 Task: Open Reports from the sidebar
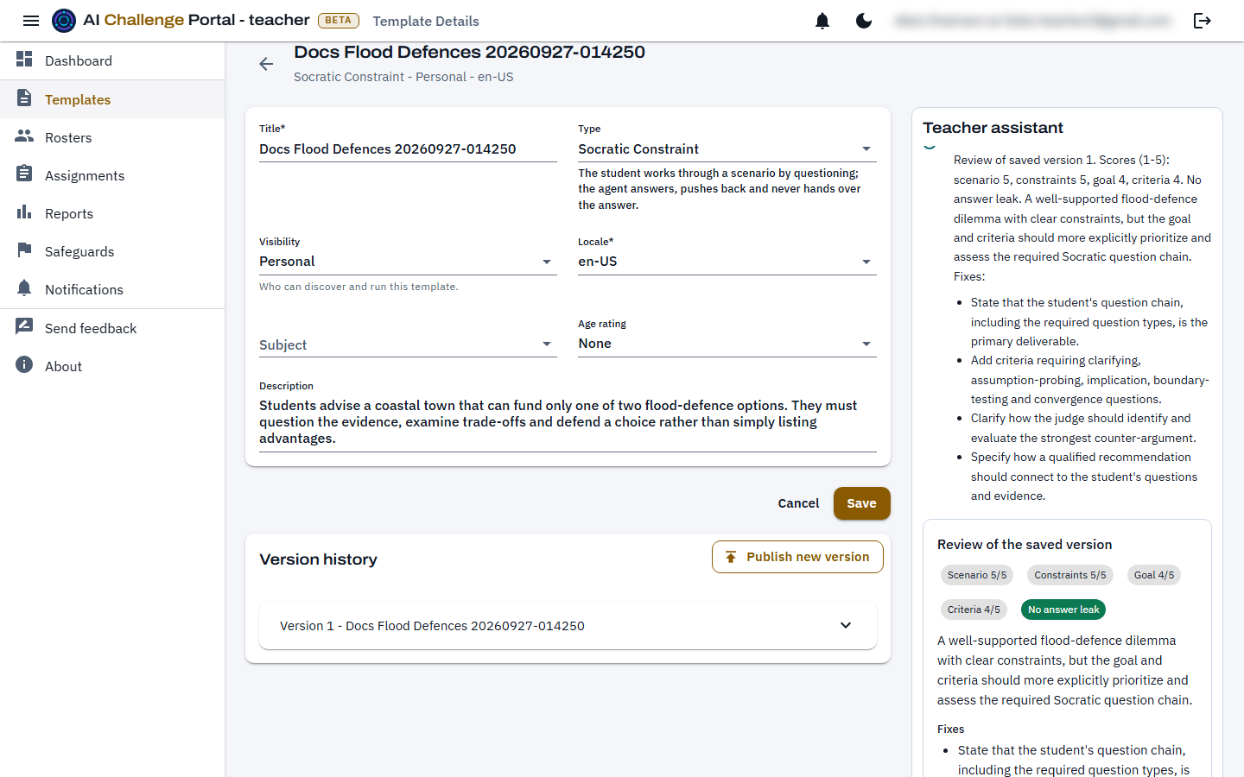coord(112,213)
